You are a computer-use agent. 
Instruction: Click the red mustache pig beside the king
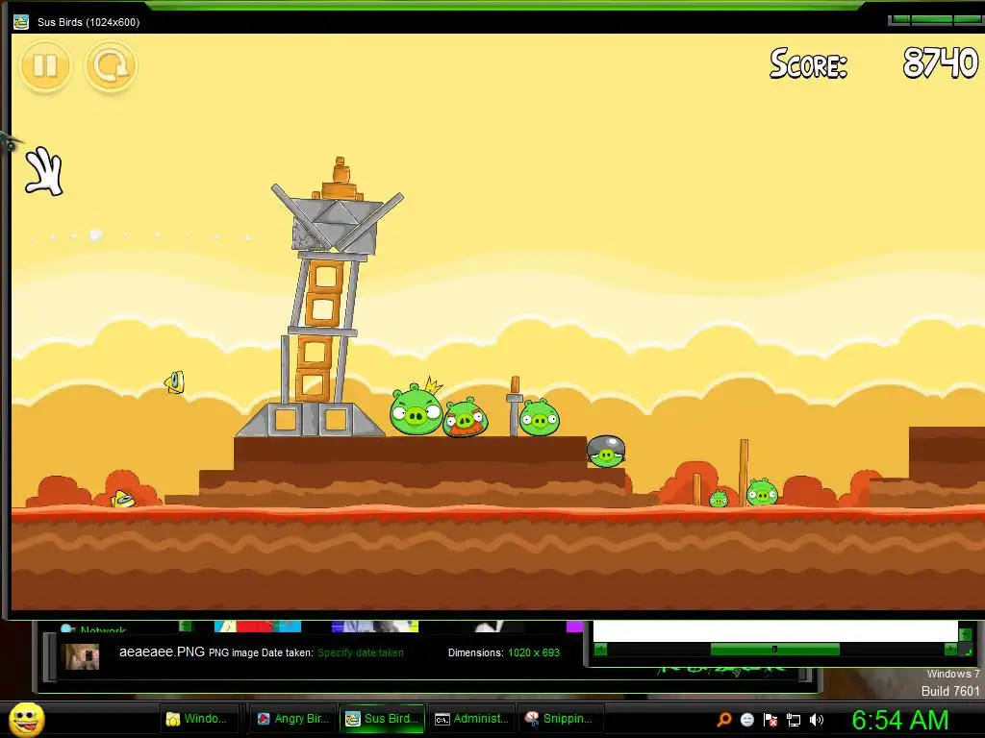[x=466, y=417]
